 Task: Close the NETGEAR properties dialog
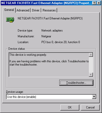tap(98, 3)
